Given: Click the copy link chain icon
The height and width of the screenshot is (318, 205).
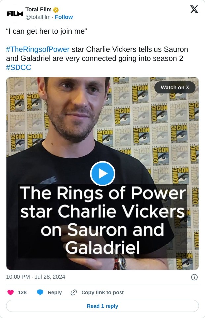Looking at the screenshot, I should (x=74, y=292).
